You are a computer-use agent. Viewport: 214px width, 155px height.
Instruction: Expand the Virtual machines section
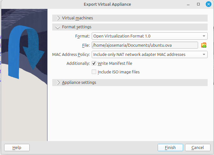pyautogui.click(x=58, y=18)
